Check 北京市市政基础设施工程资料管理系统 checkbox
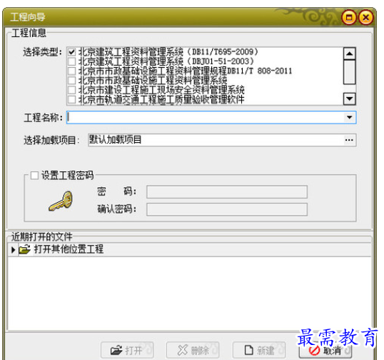 (x=72, y=81)
